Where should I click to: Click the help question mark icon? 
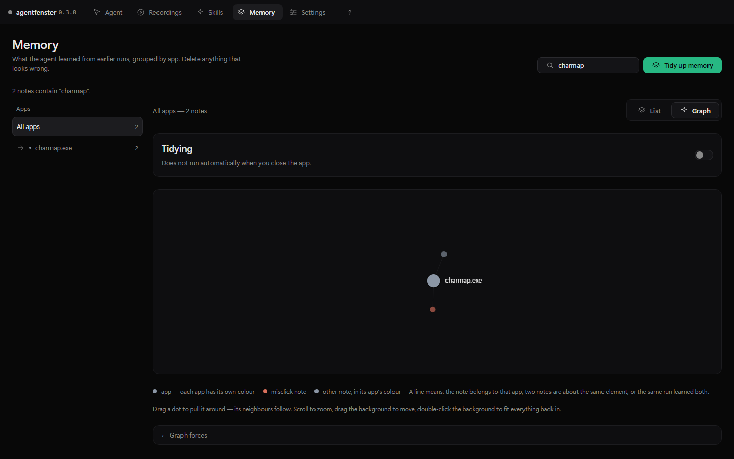[350, 12]
